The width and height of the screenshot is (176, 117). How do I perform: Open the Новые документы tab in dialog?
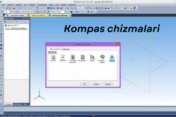55,49
